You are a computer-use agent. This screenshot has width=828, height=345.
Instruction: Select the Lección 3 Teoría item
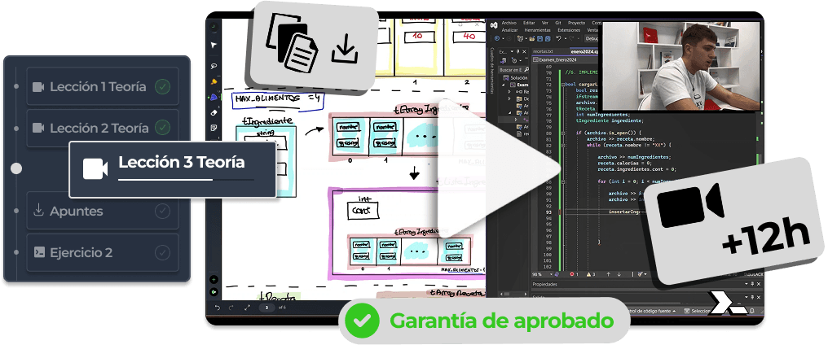pyautogui.click(x=181, y=163)
